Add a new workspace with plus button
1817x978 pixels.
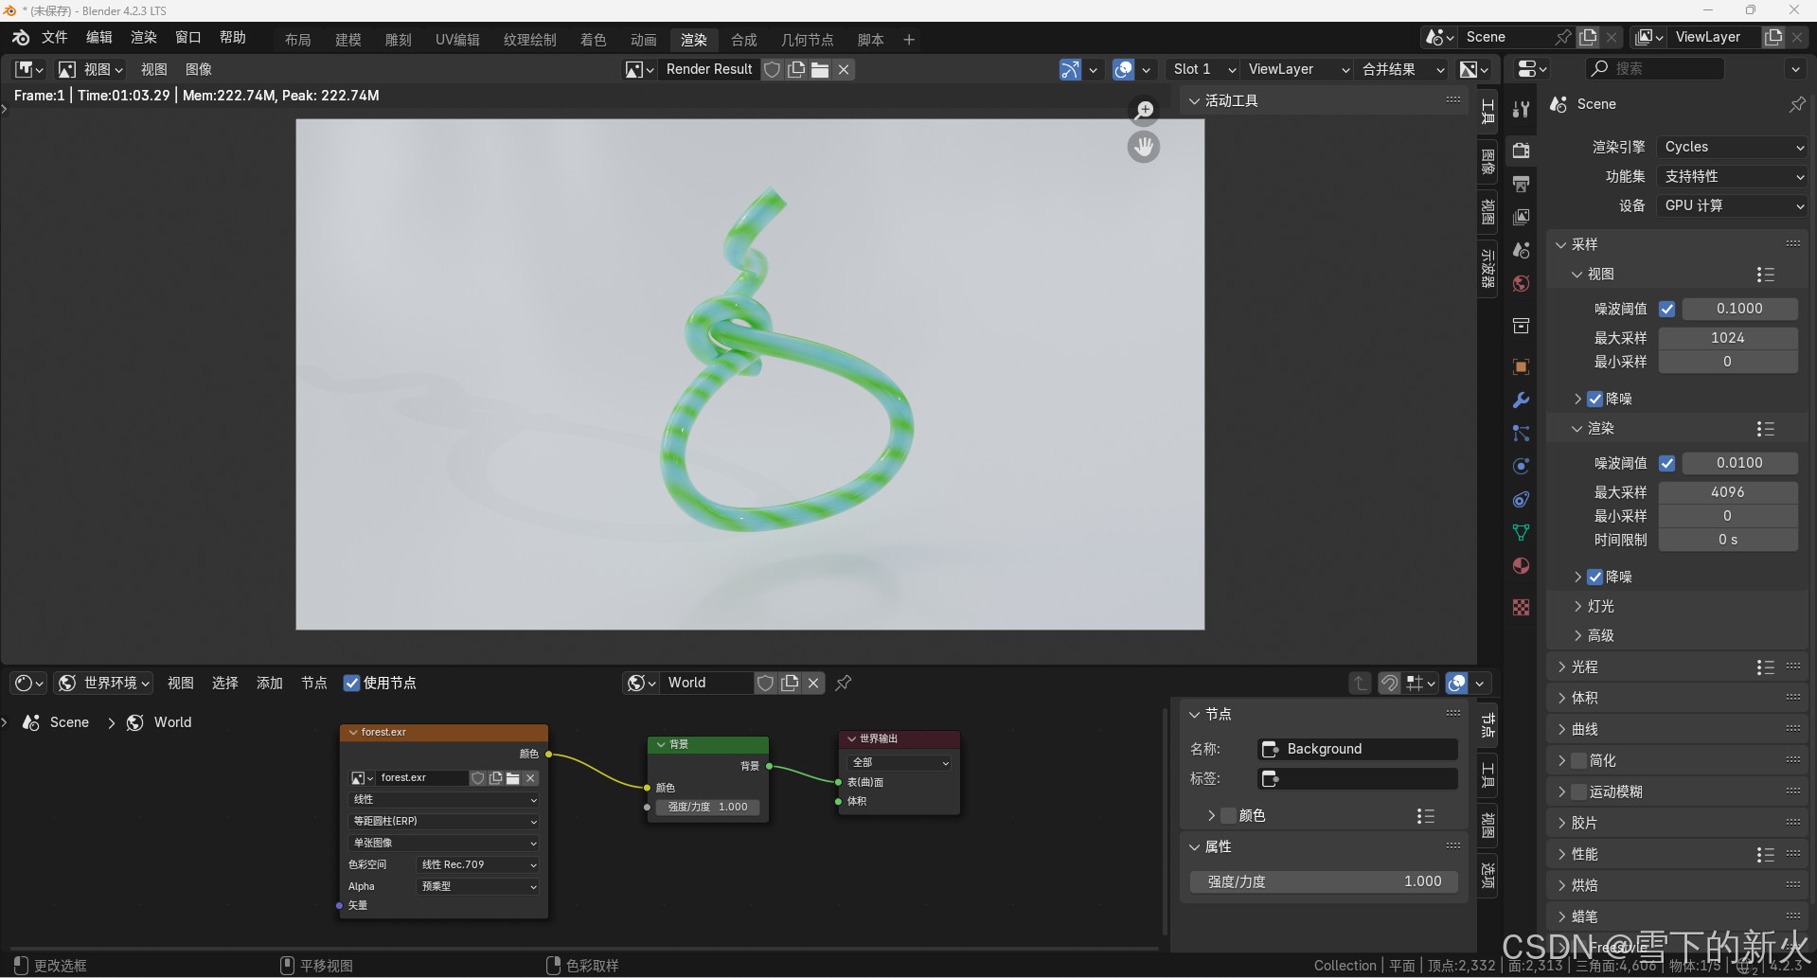point(909,40)
